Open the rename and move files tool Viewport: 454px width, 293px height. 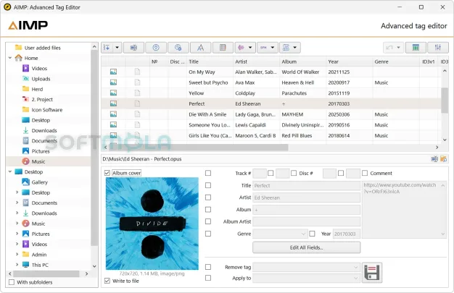133,48
